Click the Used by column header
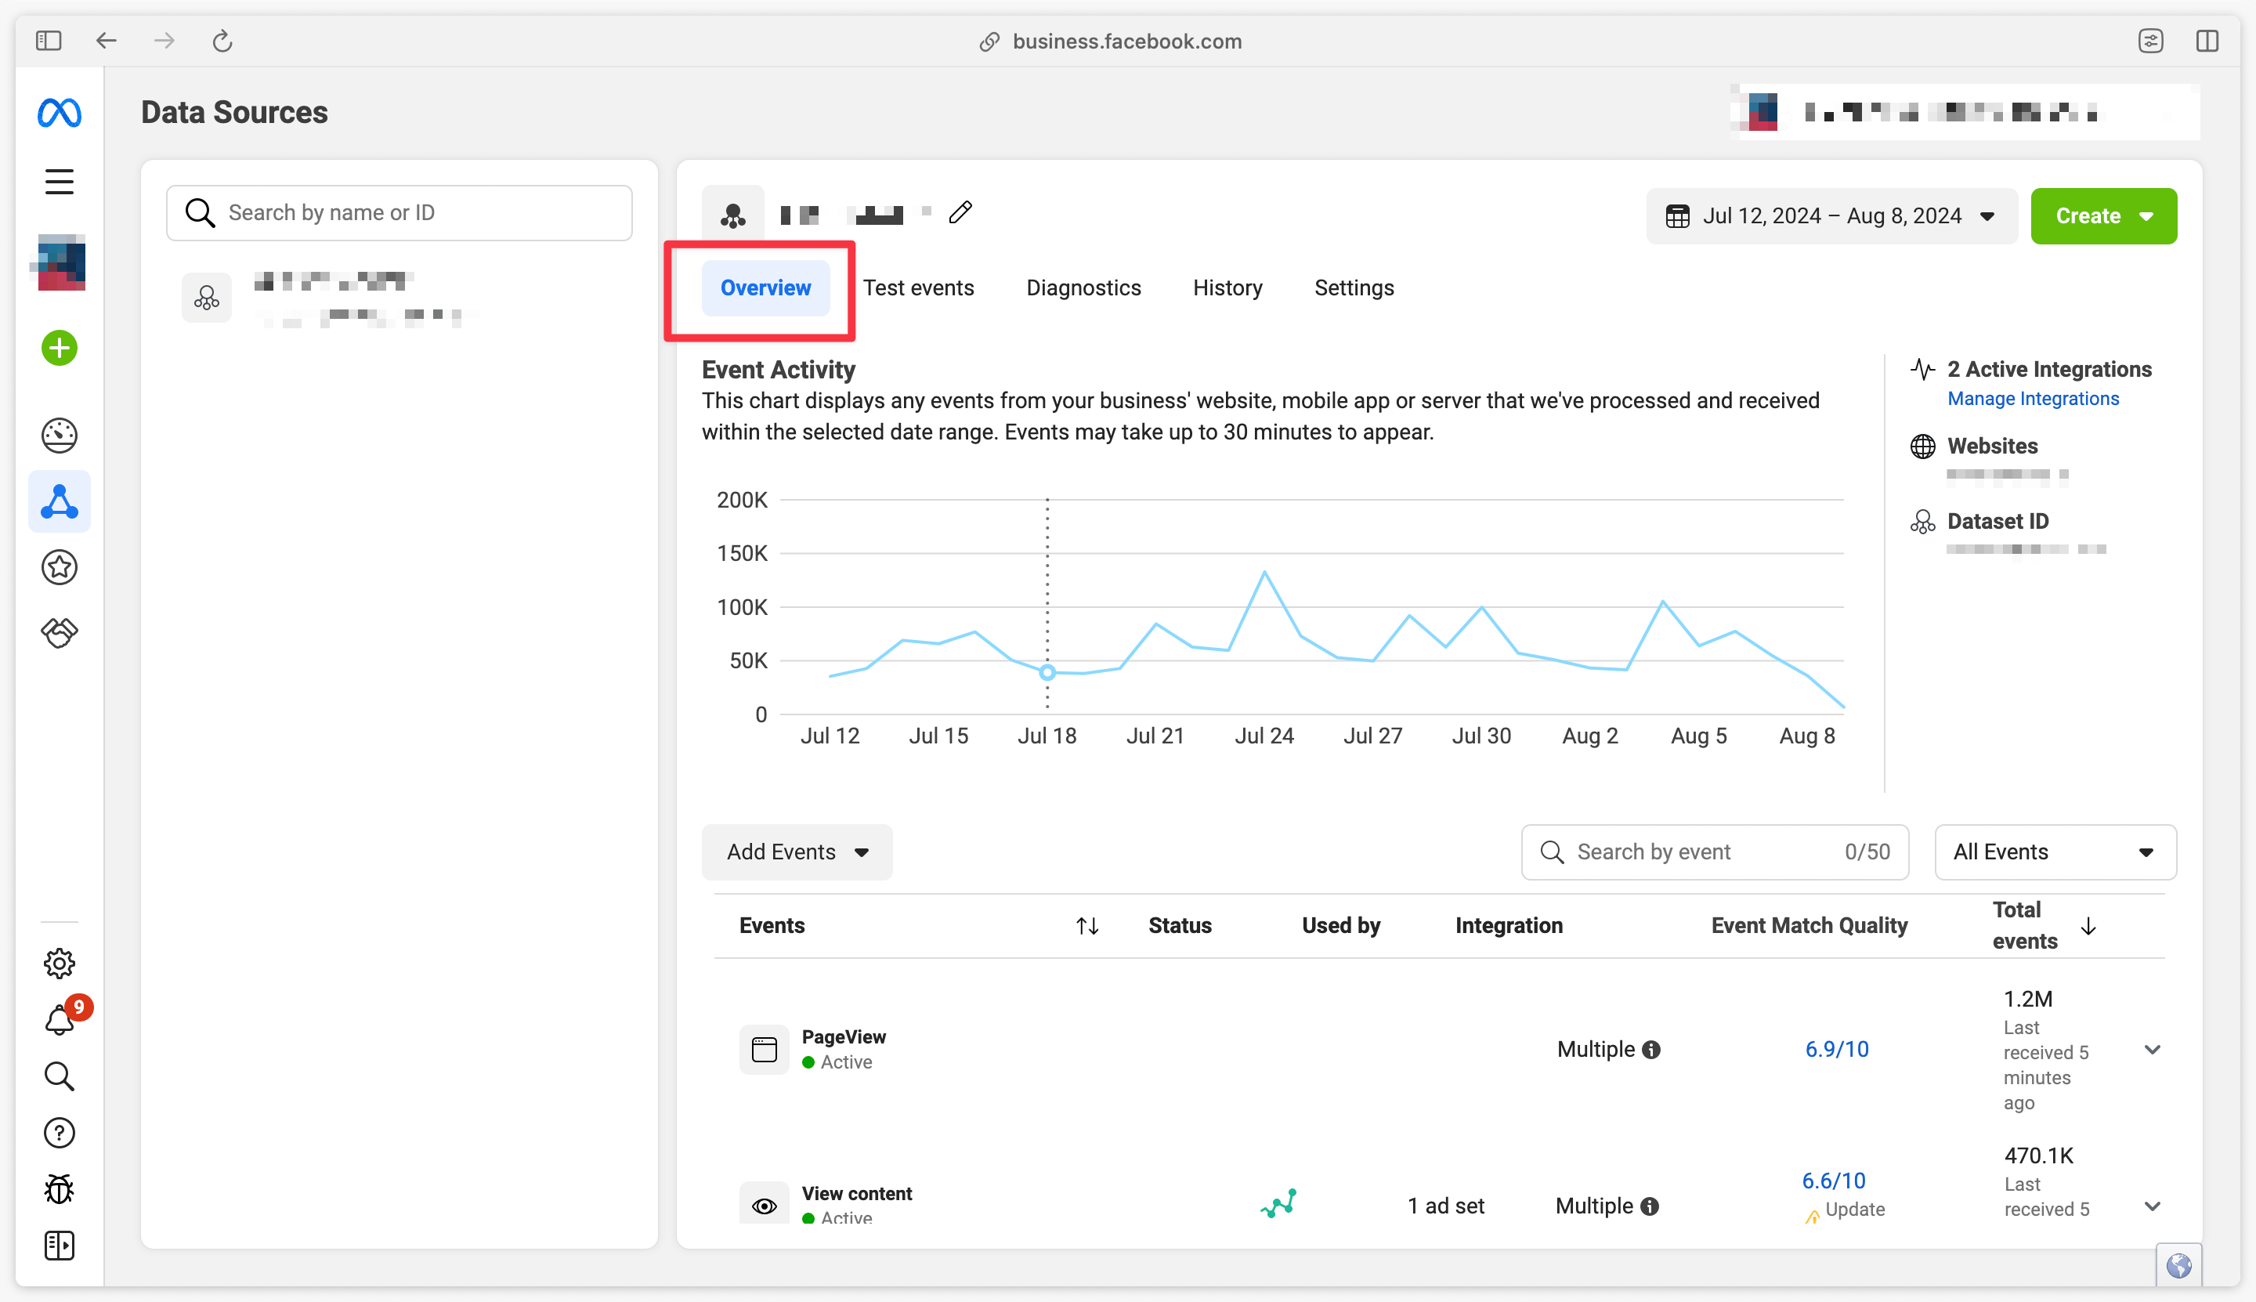 click(1339, 925)
